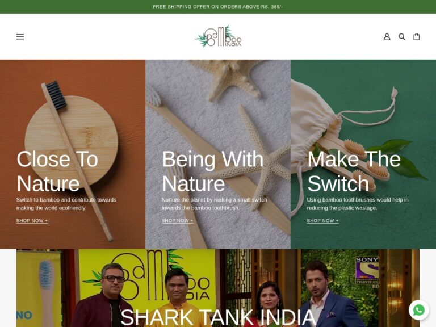Open the WhatsApp chat button
Image resolution: width=436 pixels, height=327 pixels.
tap(419, 310)
